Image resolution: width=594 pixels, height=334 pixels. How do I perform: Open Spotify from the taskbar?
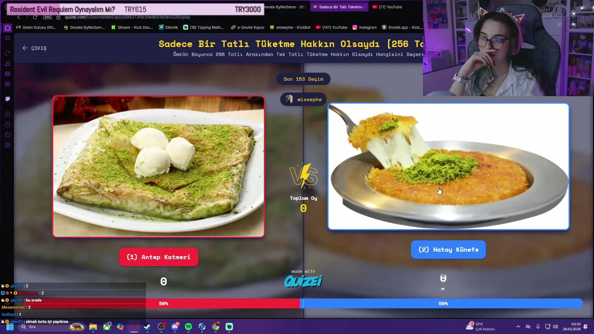coord(188,327)
